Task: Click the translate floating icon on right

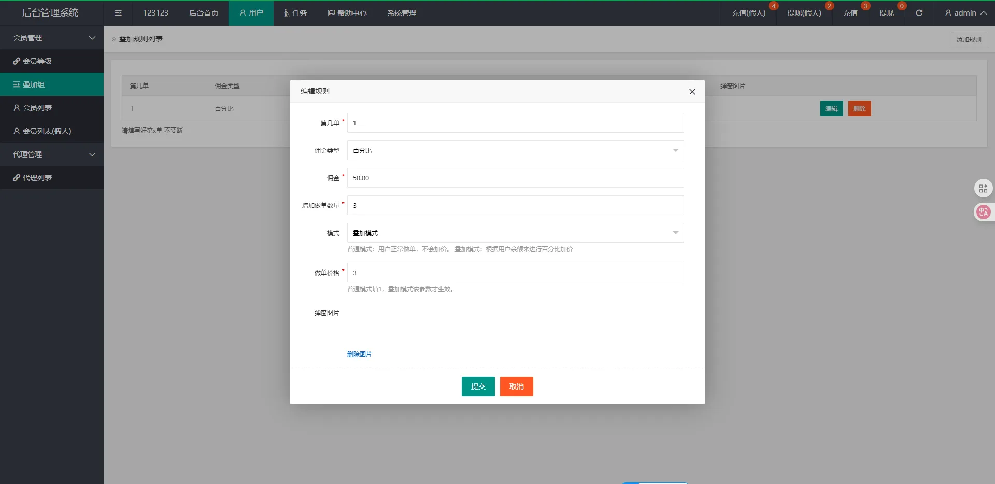Action: (x=983, y=212)
